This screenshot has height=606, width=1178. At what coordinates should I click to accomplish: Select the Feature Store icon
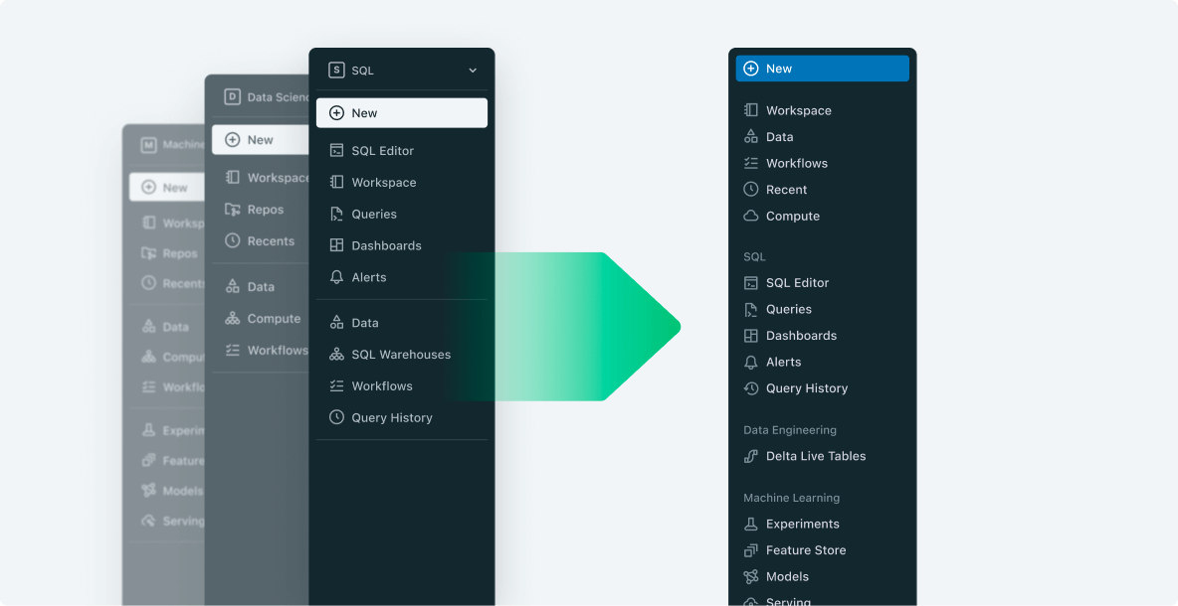[x=751, y=549]
